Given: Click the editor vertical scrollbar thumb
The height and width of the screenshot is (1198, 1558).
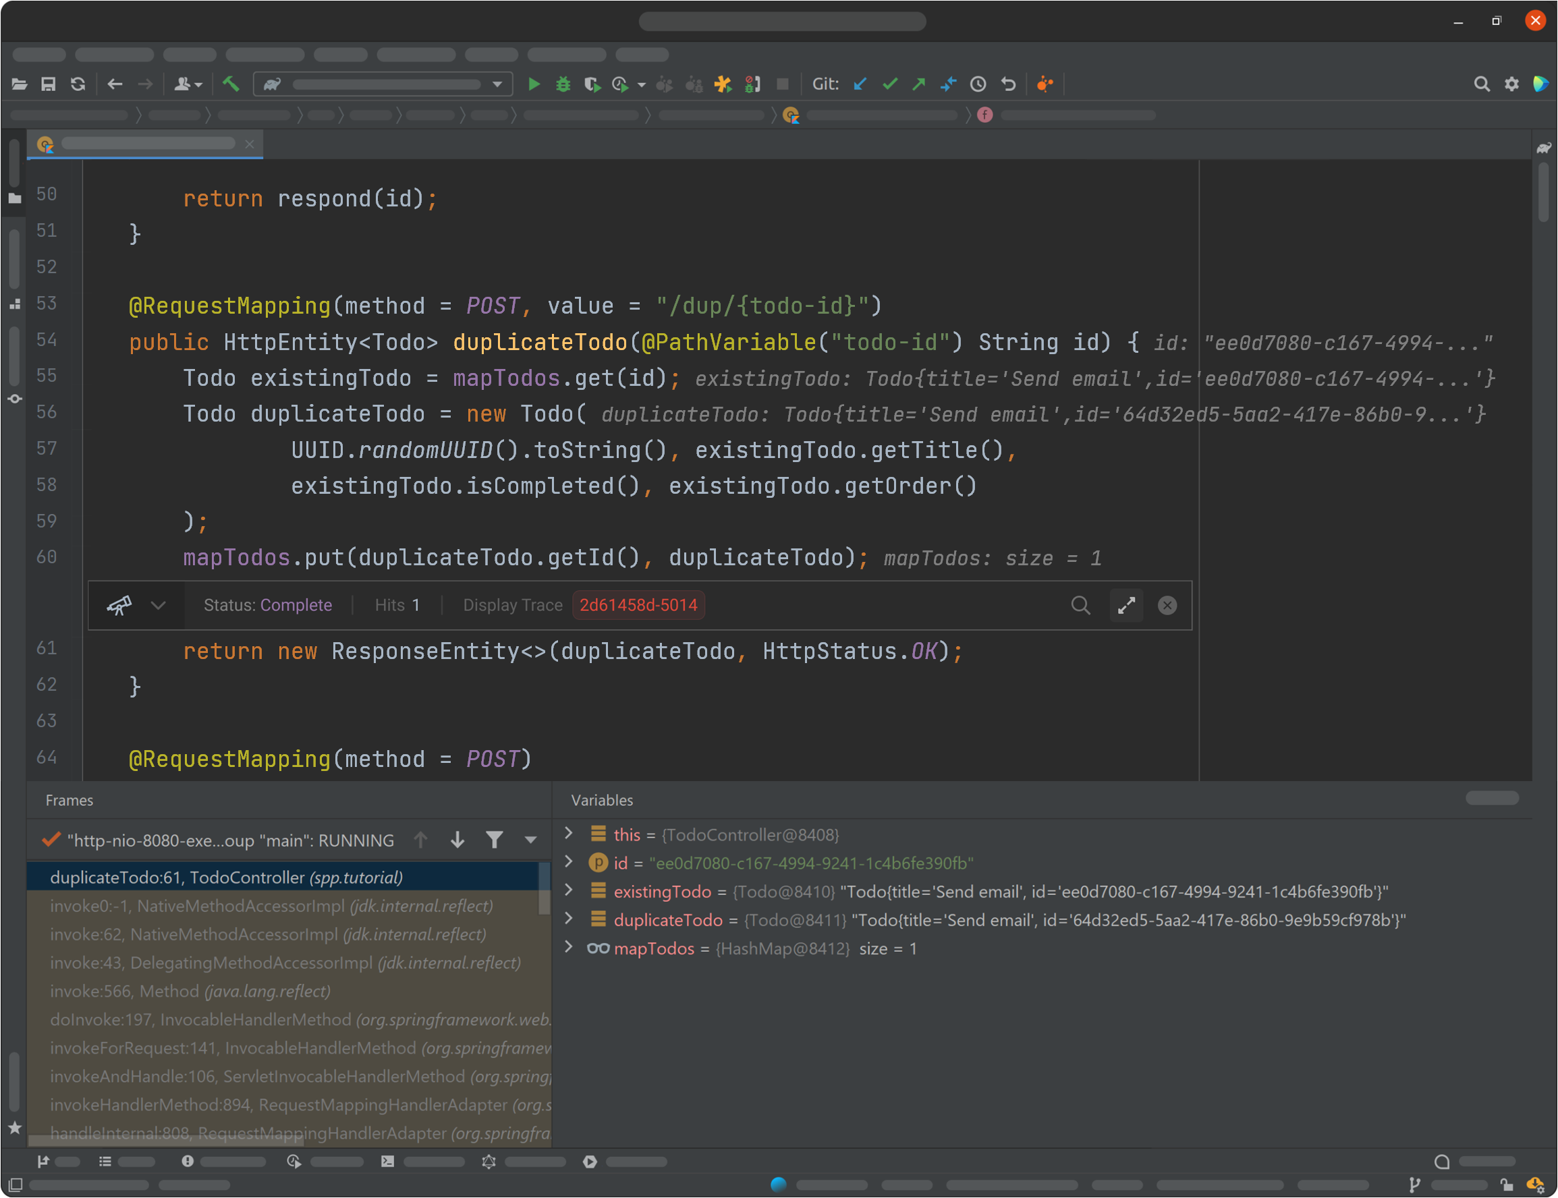Looking at the screenshot, I should (1543, 192).
